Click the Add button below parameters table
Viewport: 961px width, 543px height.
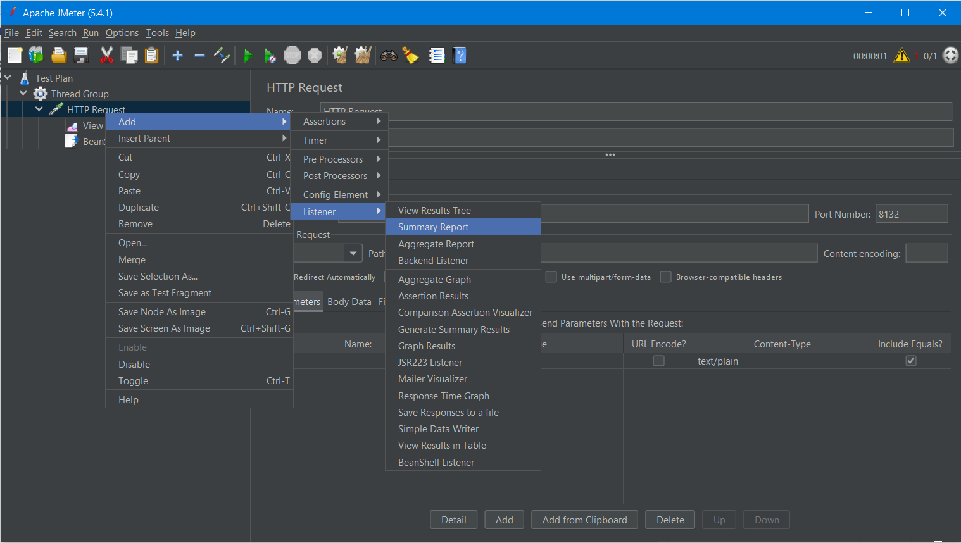(x=505, y=520)
